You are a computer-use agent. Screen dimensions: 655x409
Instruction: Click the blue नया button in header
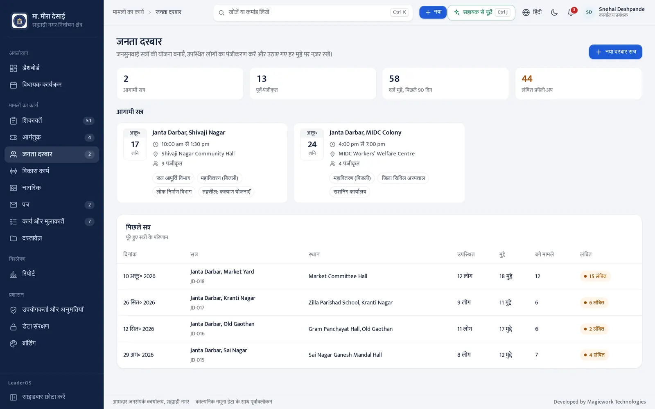click(433, 12)
